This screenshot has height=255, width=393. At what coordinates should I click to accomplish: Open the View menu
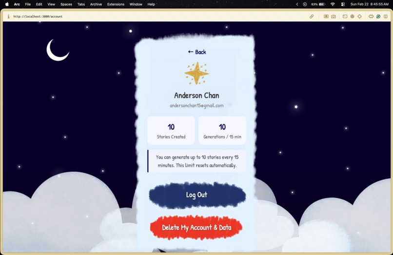tap(51, 4)
